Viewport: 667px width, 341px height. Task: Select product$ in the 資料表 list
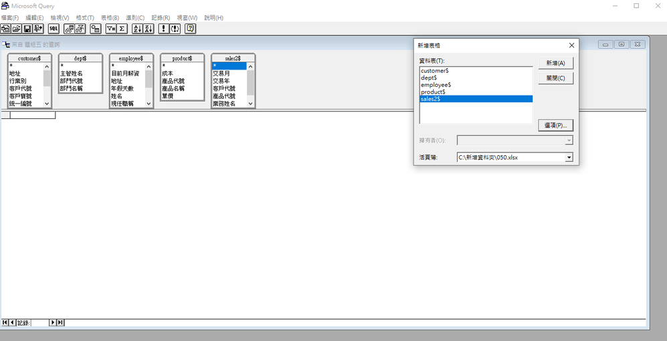(x=476, y=92)
